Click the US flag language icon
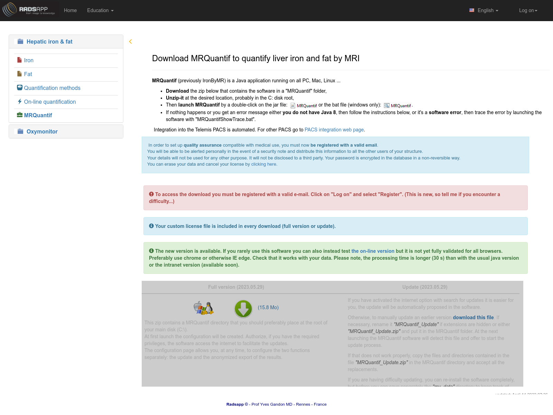 point(472,10)
